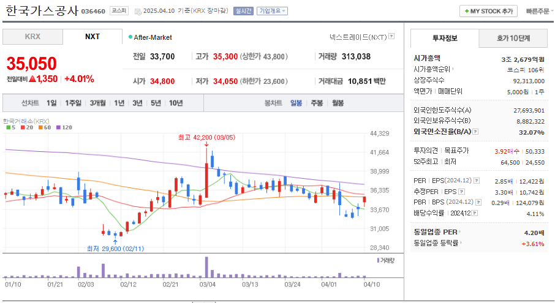555x303 pixels.
Task: Click the 시가총액 value 3조 2,679억원
Action: [523, 59]
